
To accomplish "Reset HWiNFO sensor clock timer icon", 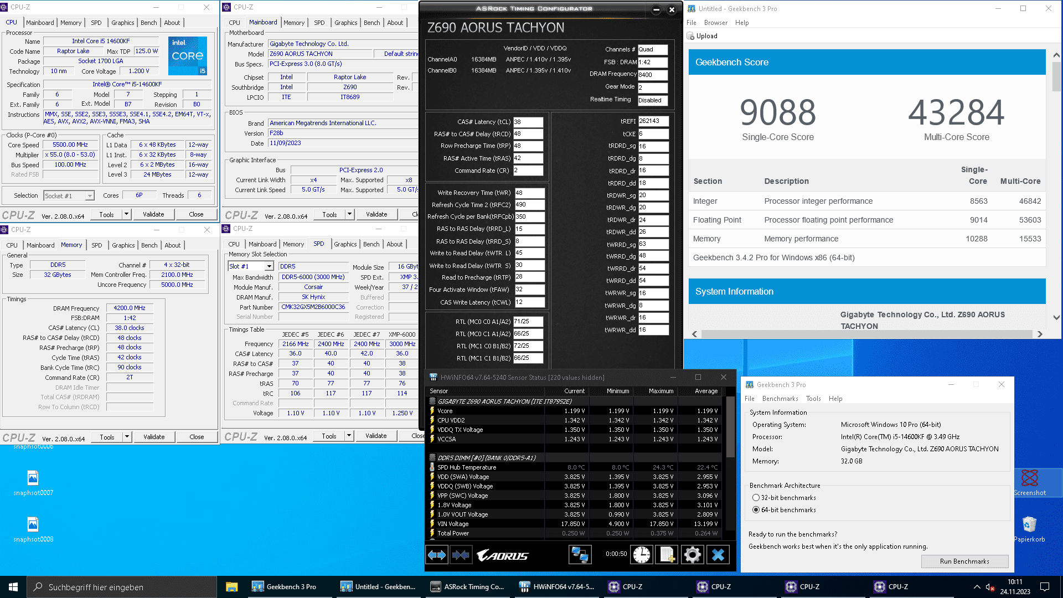I will point(642,555).
